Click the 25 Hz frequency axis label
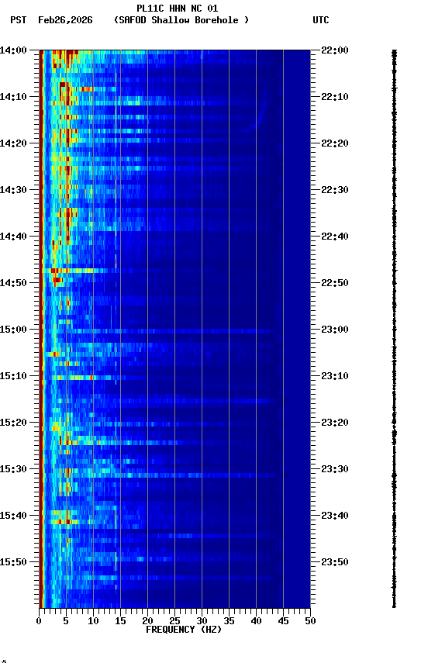 coord(174,621)
